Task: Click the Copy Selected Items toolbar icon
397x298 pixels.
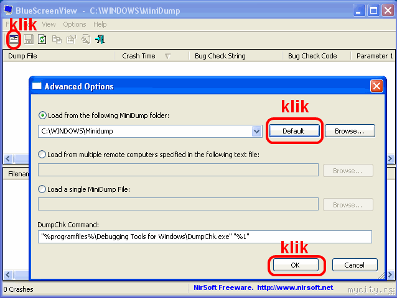Action: pos(57,39)
